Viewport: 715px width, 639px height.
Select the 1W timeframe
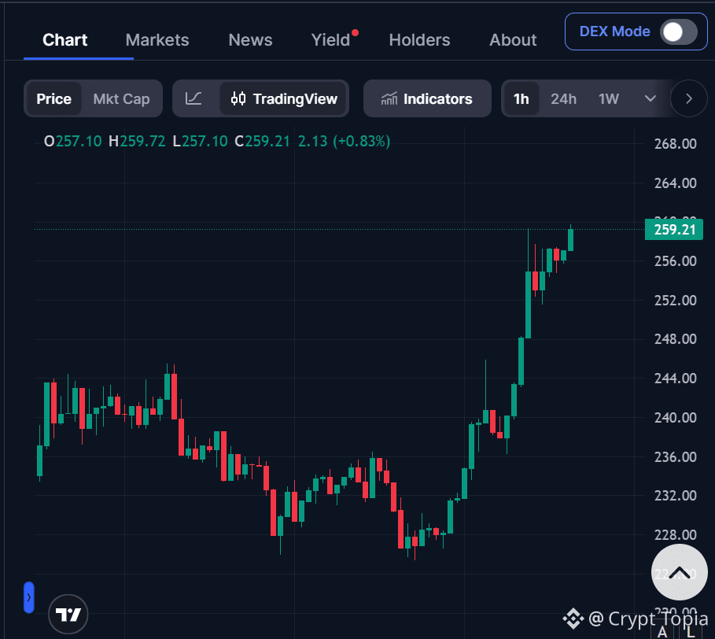click(608, 99)
